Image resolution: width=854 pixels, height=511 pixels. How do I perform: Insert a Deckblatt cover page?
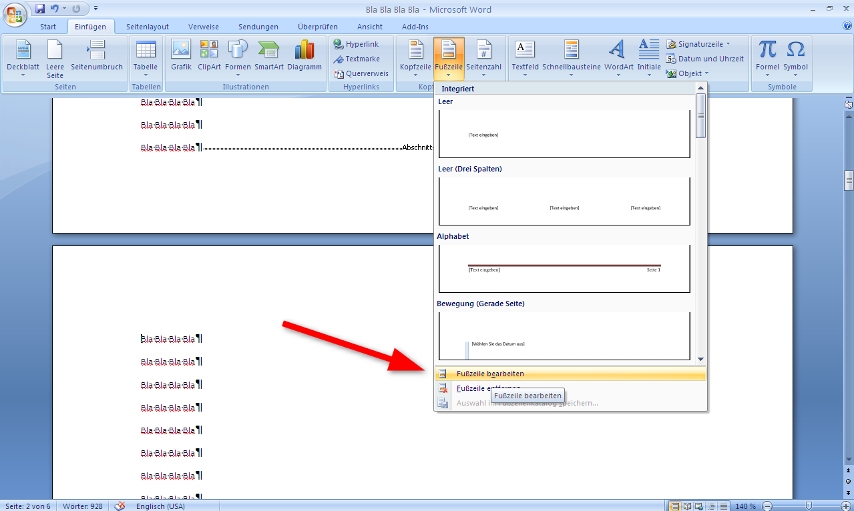(23, 57)
